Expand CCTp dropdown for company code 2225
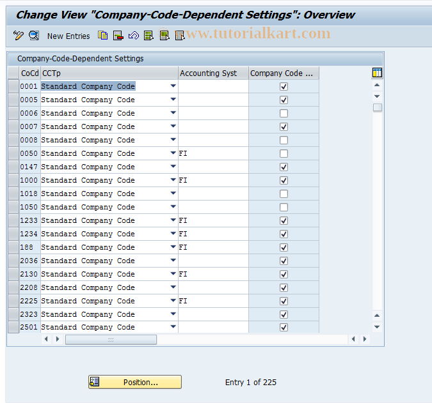The height and width of the screenshot is (403, 432). (173, 301)
